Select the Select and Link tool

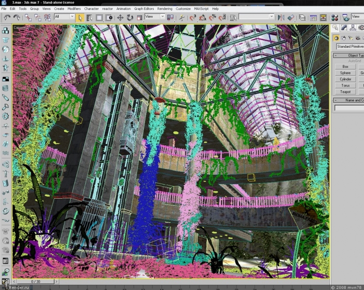click(28, 18)
